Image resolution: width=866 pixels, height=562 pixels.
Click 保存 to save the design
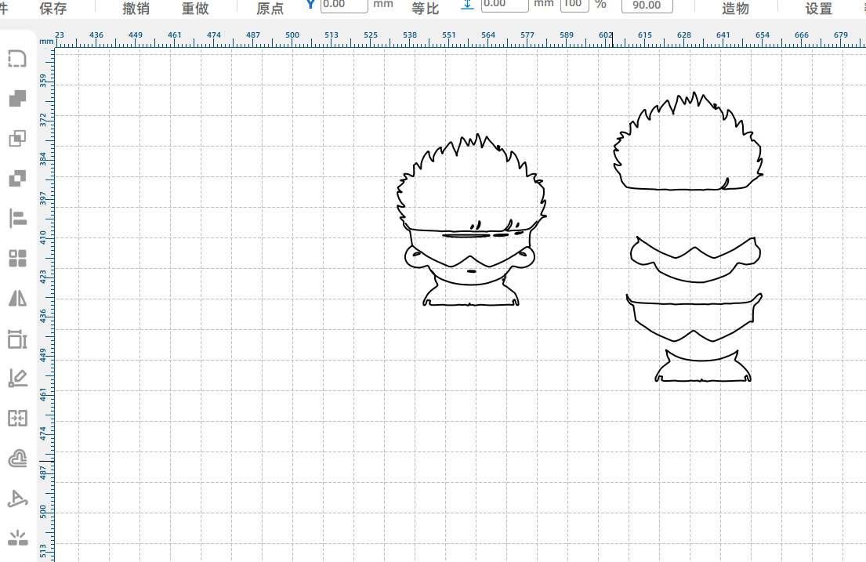[53, 8]
